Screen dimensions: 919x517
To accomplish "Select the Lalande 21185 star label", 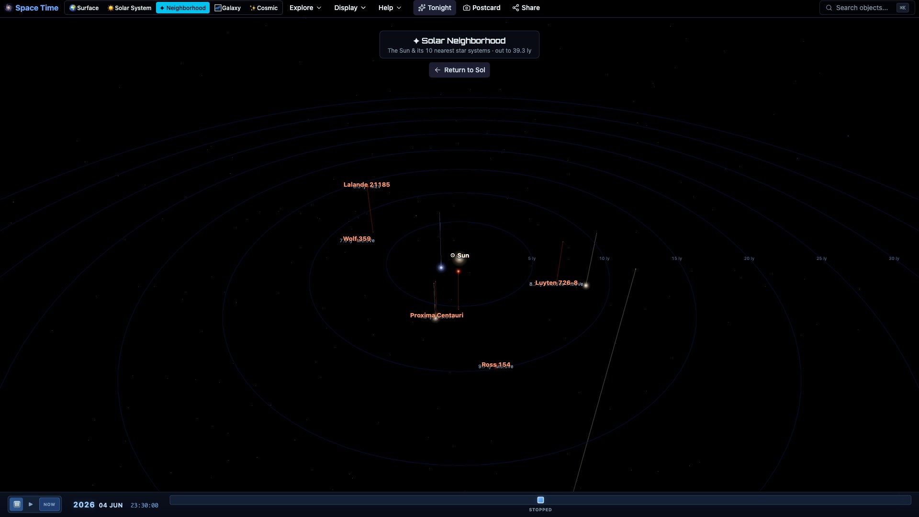I will [367, 184].
